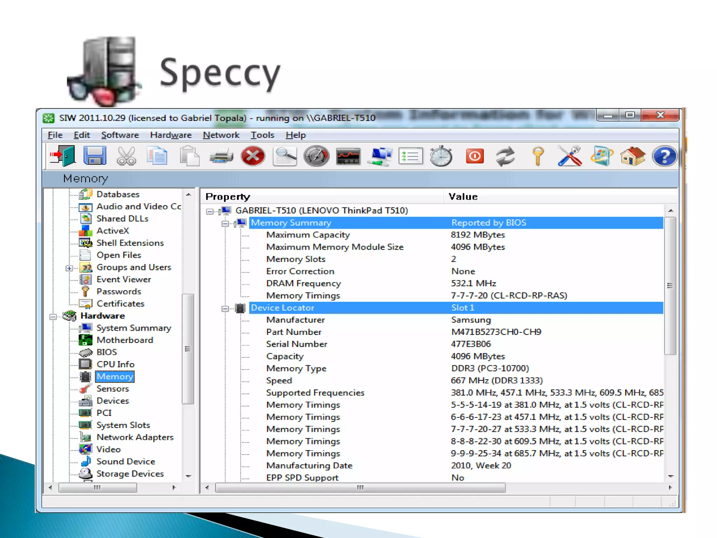The height and width of the screenshot is (538, 717).
Task: Select Event Viewer tree item
Action: (x=124, y=280)
